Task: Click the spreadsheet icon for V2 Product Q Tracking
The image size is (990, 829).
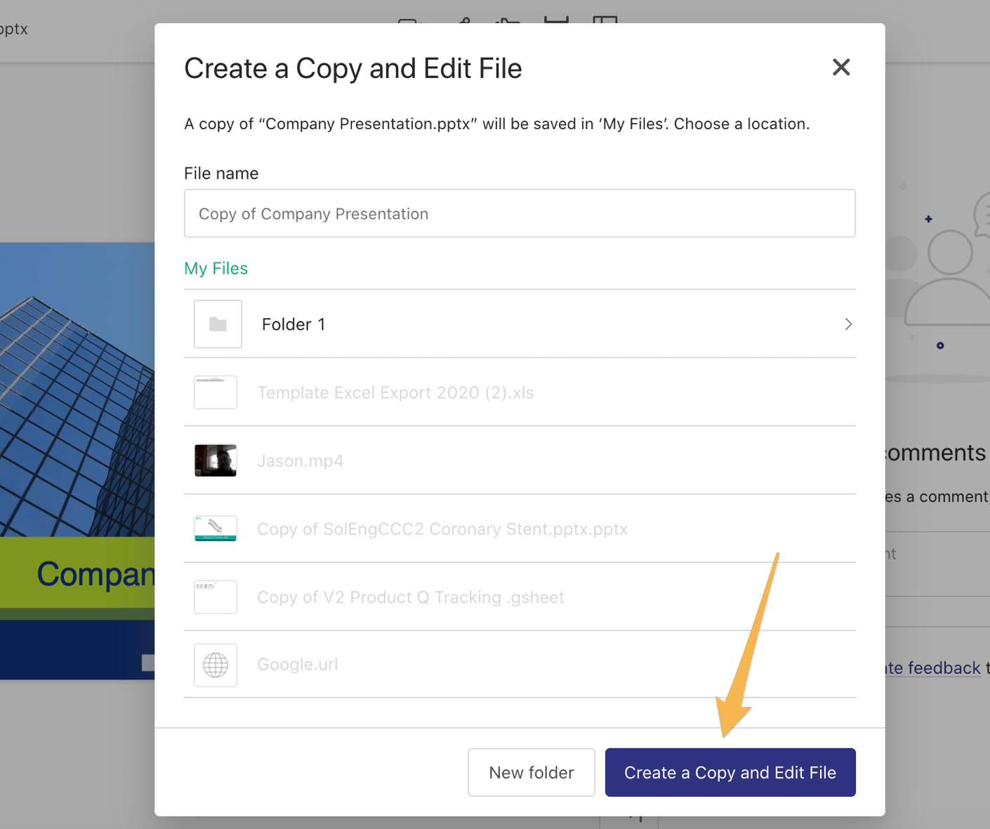Action: (216, 597)
